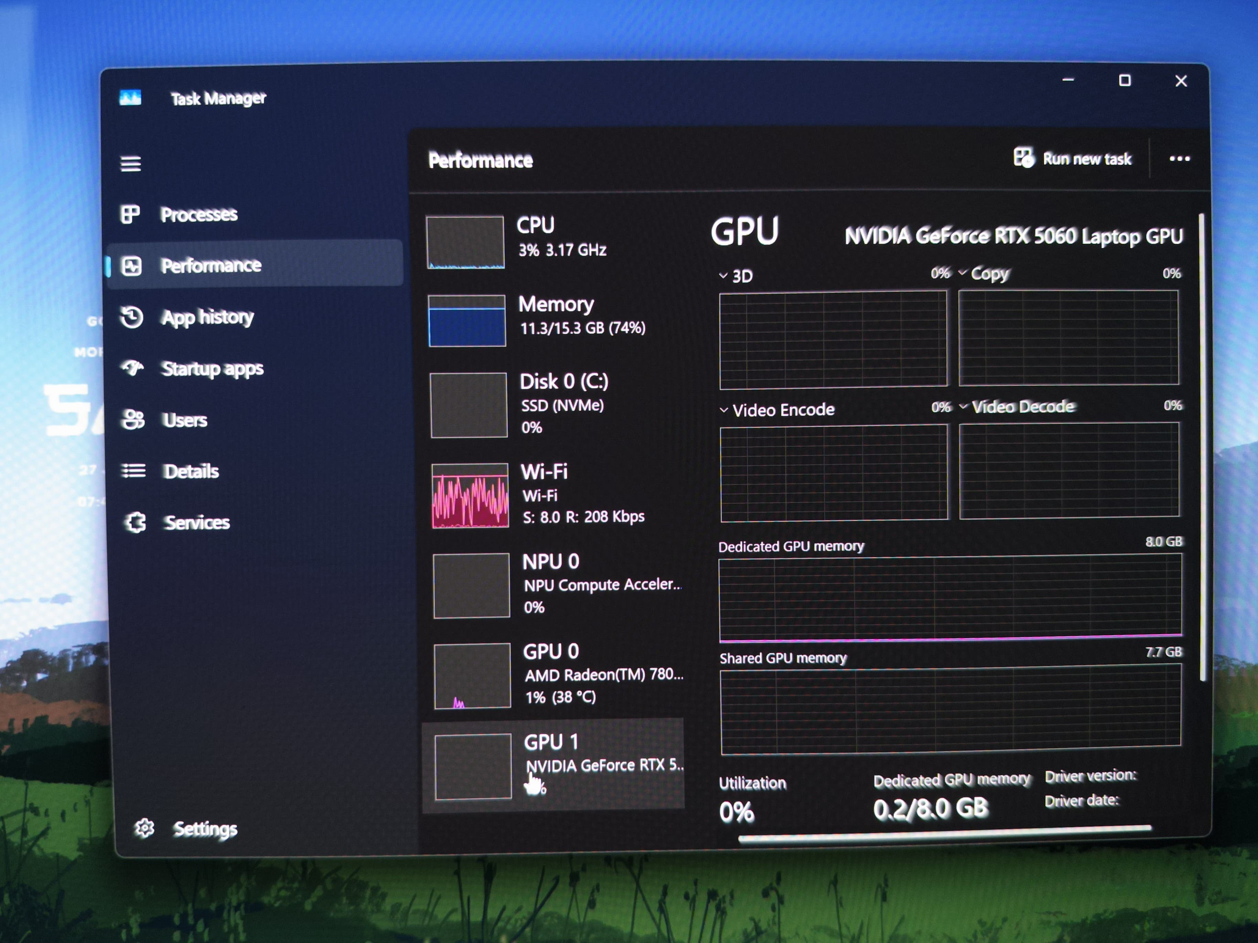Select the Memory usage mini graph
This screenshot has width=1258, height=943.
[467, 321]
